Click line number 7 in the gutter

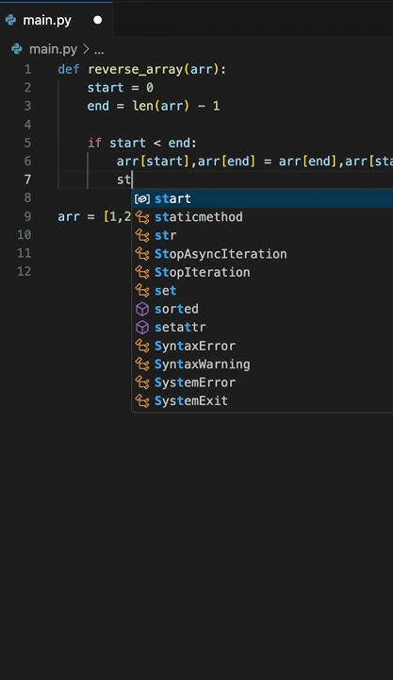click(27, 179)
